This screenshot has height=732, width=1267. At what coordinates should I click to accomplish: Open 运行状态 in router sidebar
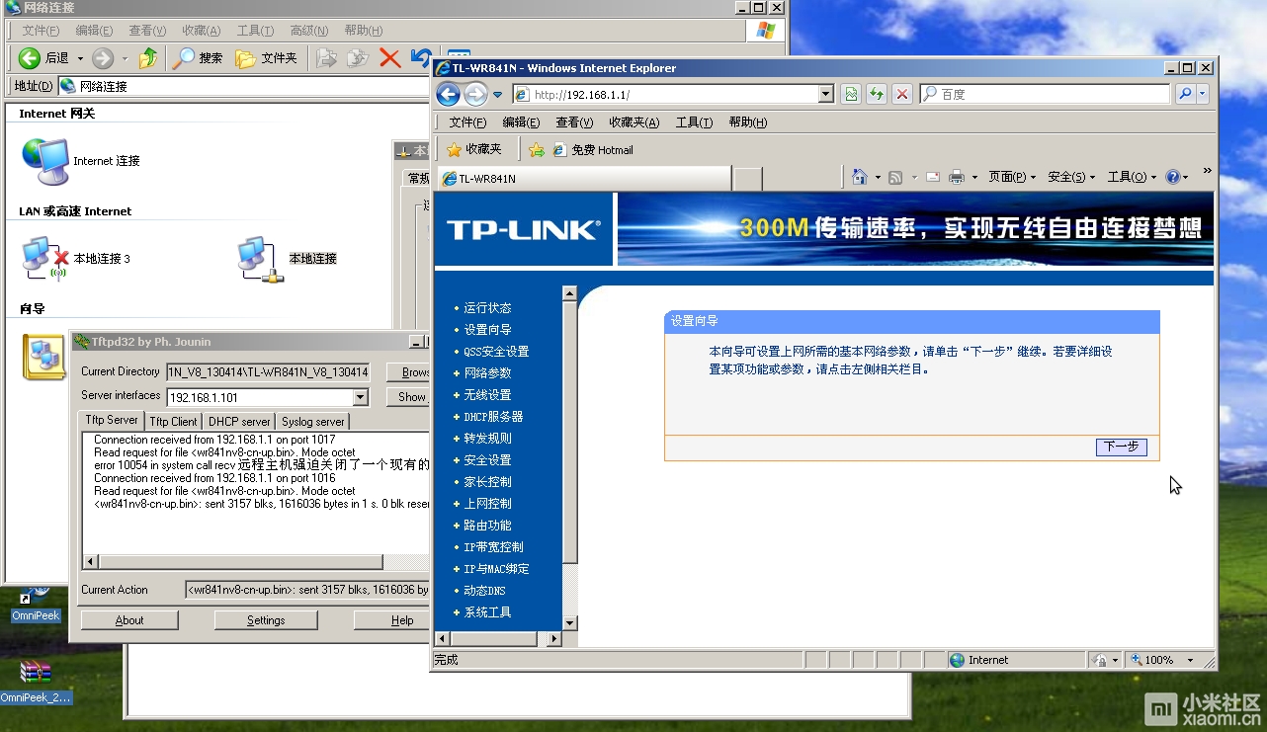[x=487, y=308]
